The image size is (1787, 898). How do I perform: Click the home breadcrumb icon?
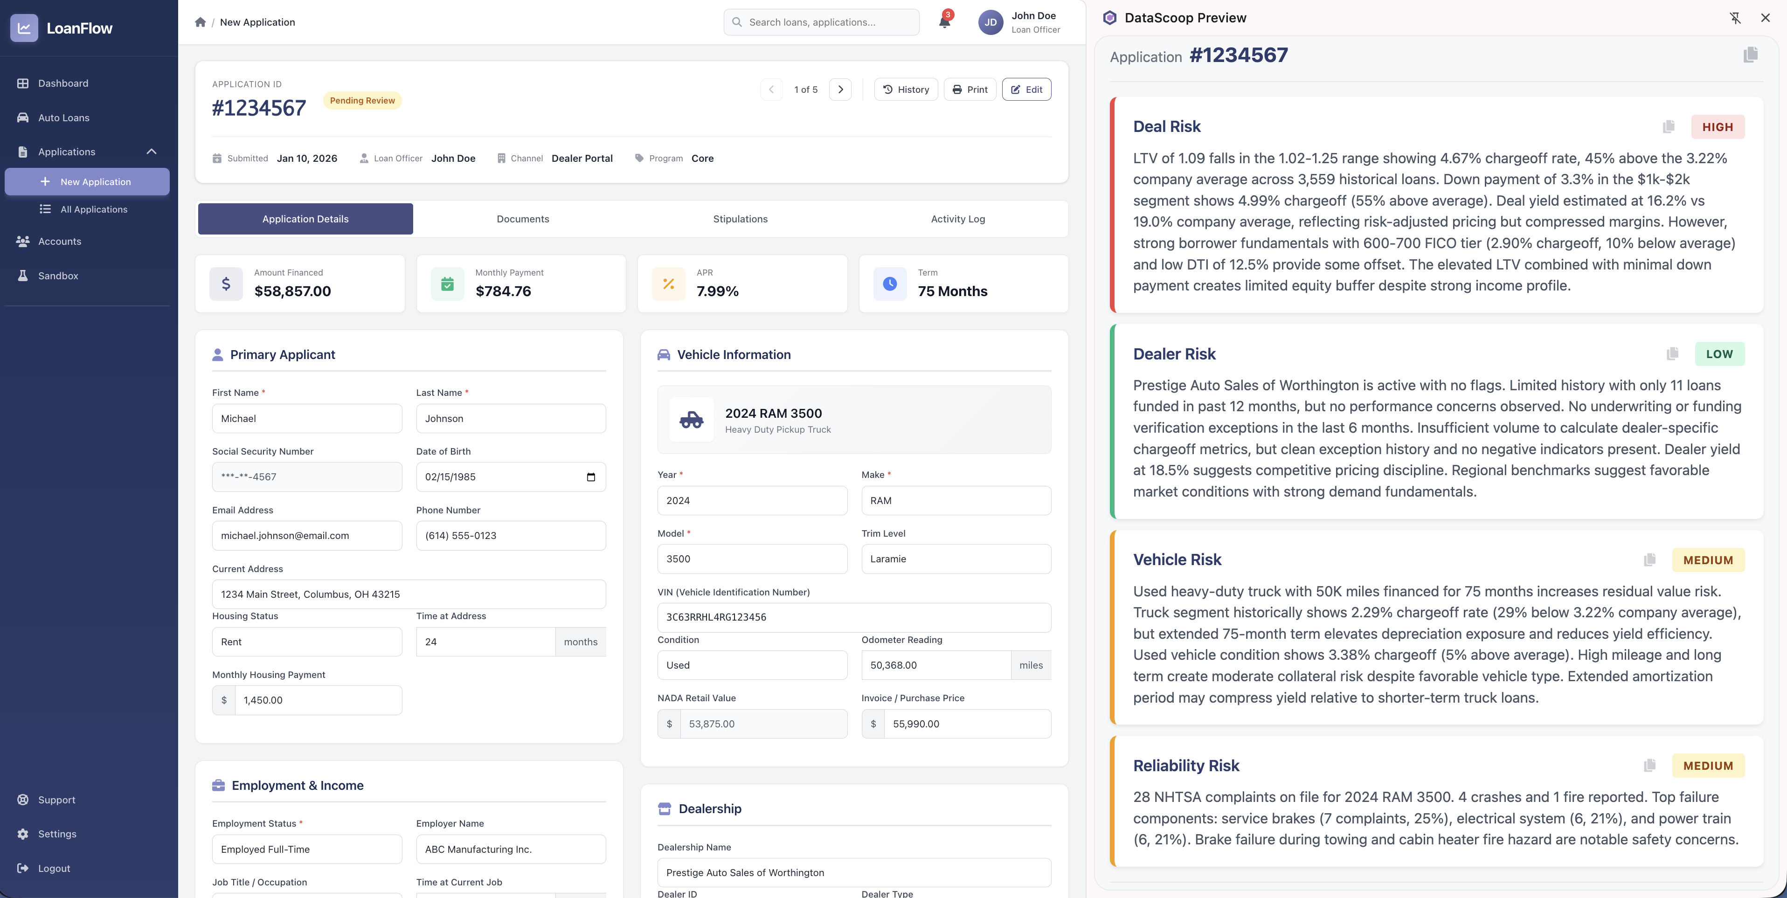201,22
